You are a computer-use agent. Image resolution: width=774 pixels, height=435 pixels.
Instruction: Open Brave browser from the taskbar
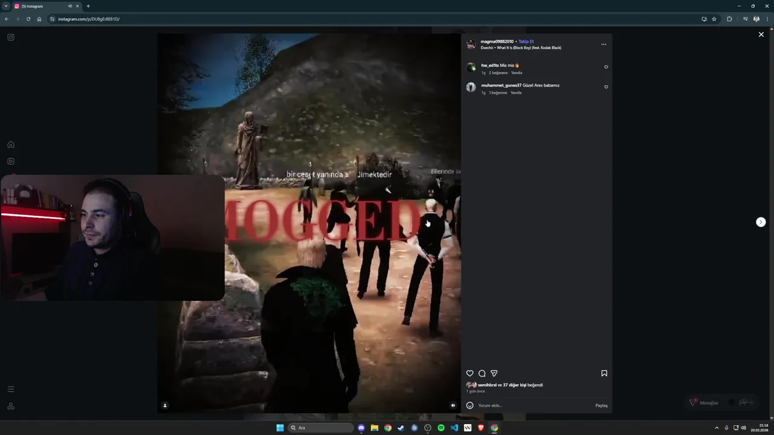(481, 428)
